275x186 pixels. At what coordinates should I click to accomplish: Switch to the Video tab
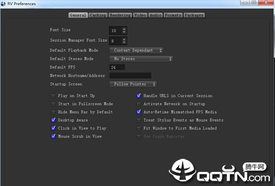pyautogui.click(x=140, y=15)
